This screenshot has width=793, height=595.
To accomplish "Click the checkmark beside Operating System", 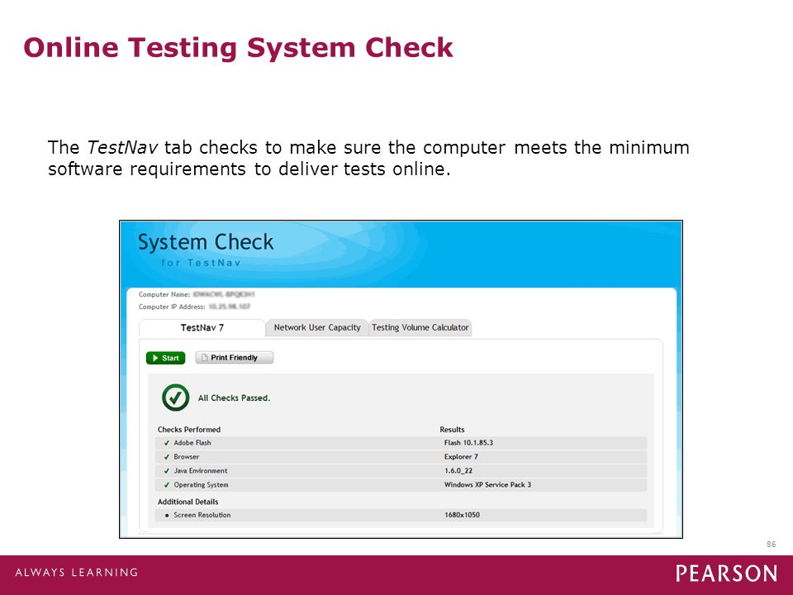I will pyautogui.click(x=166, y=485).
